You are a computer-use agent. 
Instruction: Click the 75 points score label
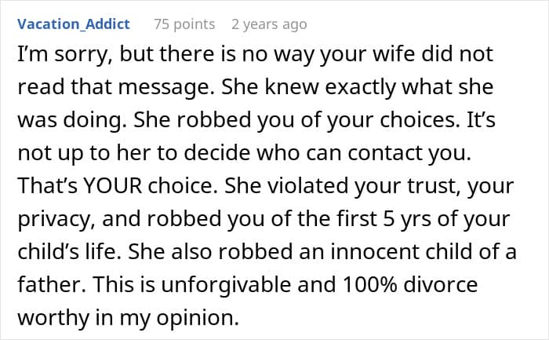pos(184,24)
